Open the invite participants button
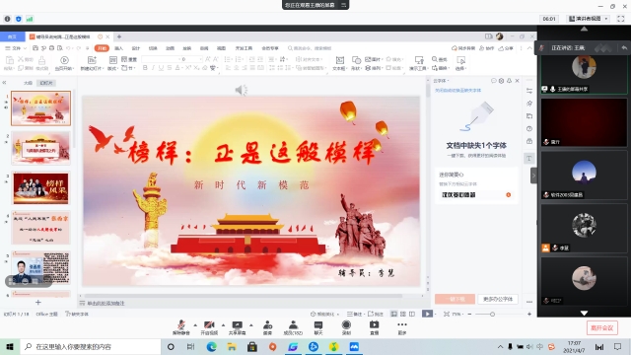 267,327
